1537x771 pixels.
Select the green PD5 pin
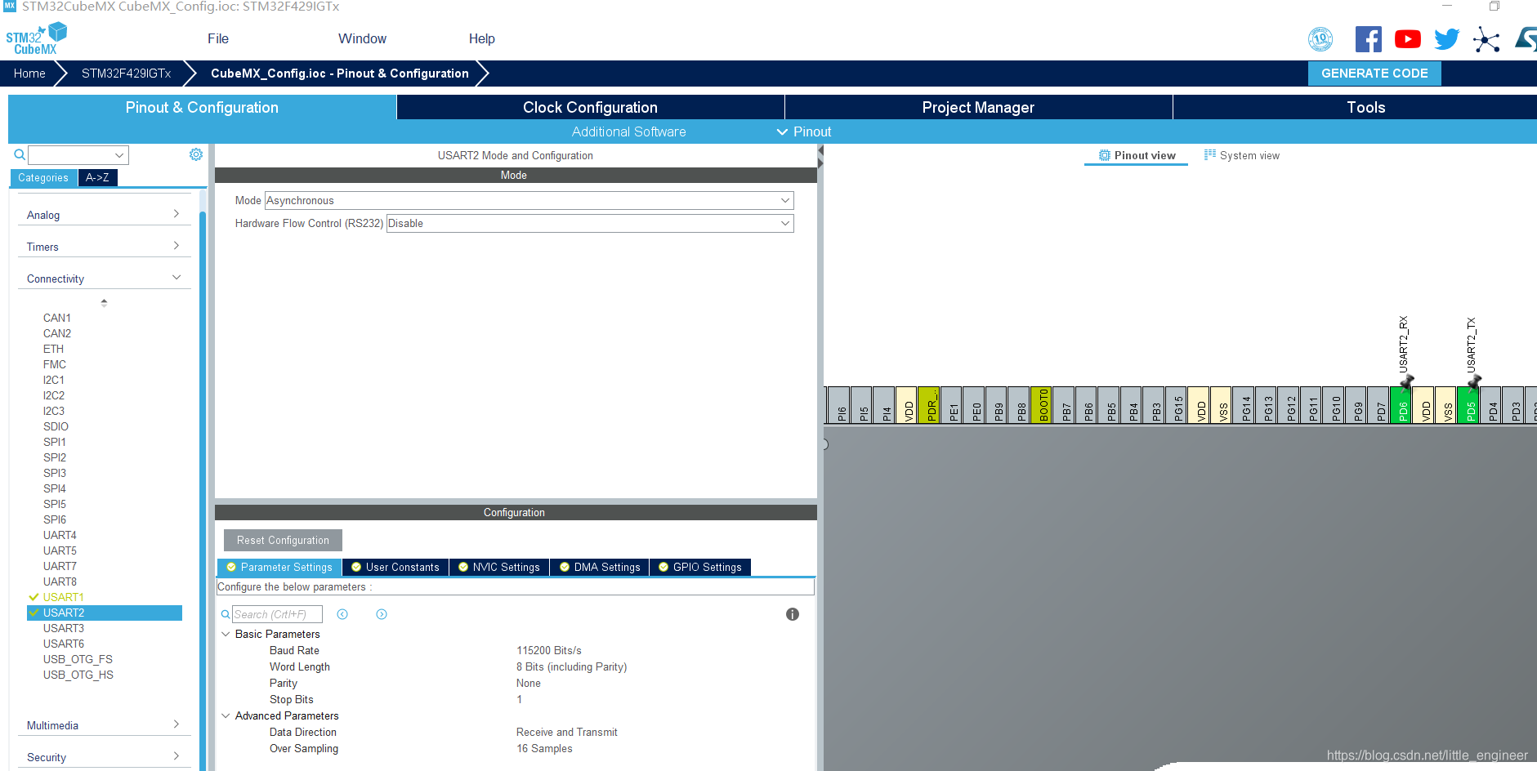click(1470, 405)
